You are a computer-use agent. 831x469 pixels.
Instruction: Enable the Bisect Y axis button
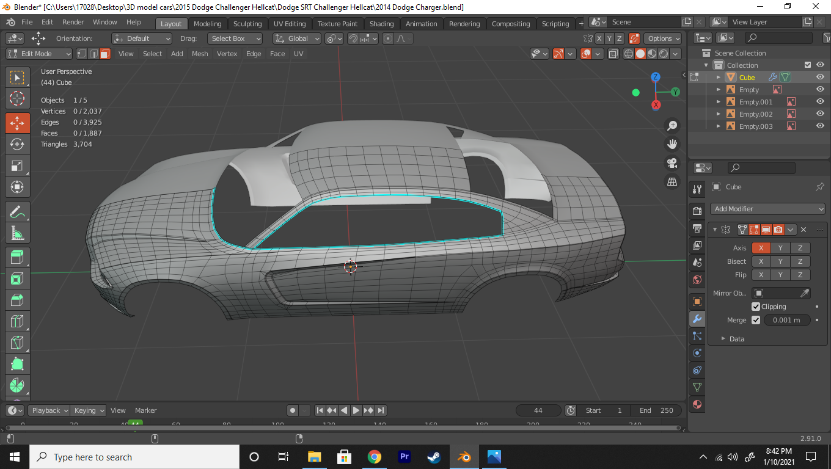pos(780,261)
